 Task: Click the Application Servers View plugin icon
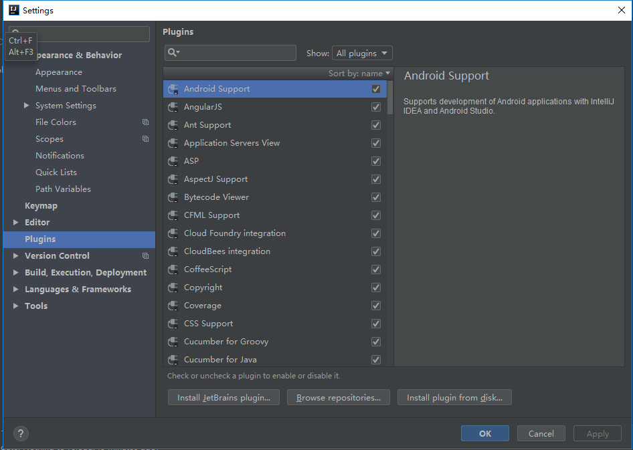pos(173,143)
